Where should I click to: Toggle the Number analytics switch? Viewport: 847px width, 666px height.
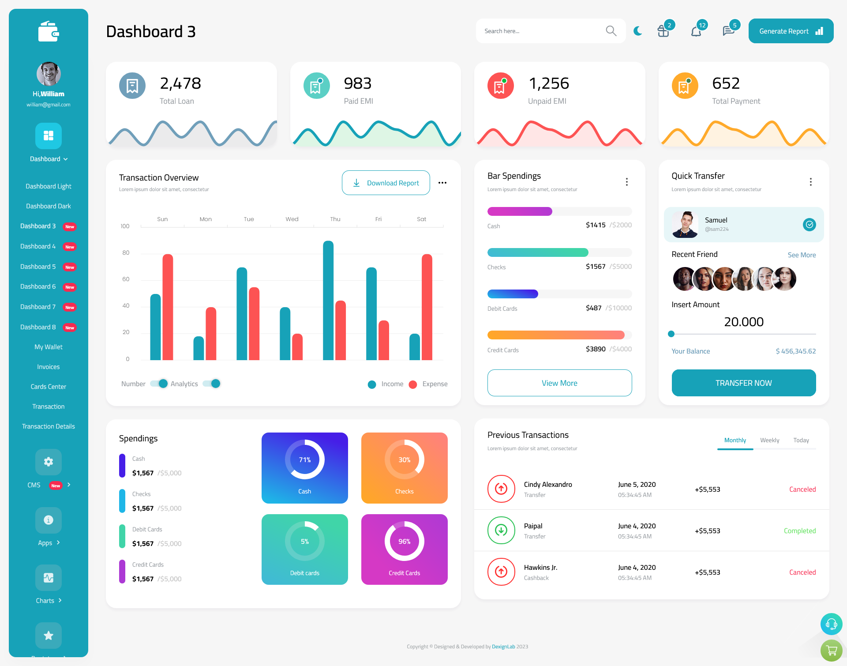point(157,383)
